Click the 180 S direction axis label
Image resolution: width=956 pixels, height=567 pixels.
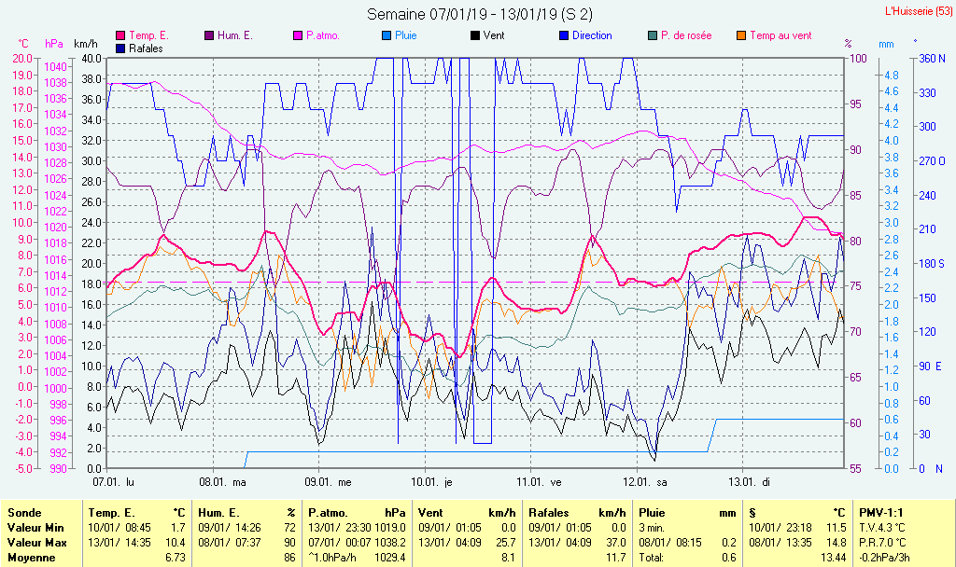(x=932, y=263)
